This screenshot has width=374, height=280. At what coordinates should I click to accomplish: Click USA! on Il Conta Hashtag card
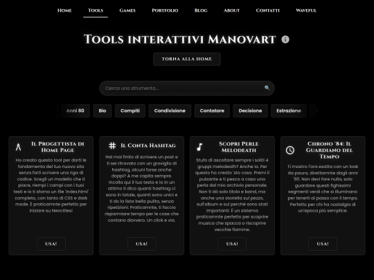point(142,244)
